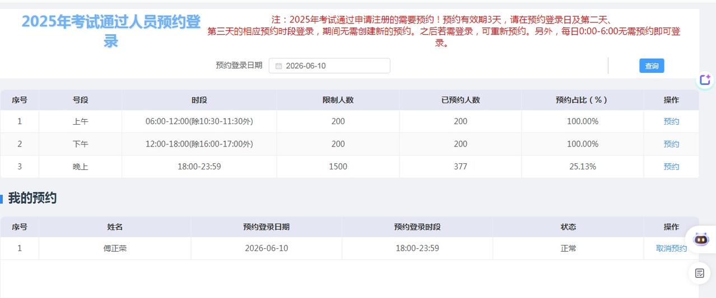Click the calendar icon in date field

pyautogui.click(x=278, y=66)
